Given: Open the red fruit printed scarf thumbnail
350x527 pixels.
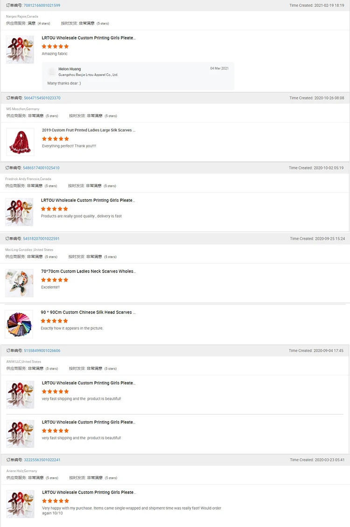Looking at the screenshot, I should pyautogui.click(x=20, y=142).
